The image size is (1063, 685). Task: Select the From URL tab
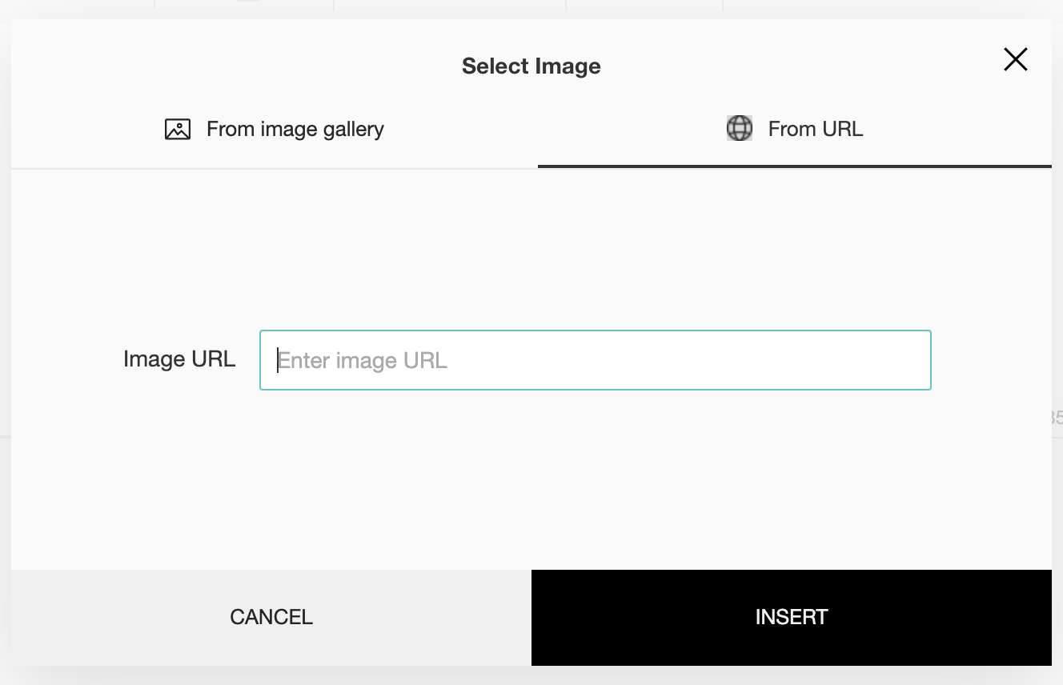click(794, 130)
